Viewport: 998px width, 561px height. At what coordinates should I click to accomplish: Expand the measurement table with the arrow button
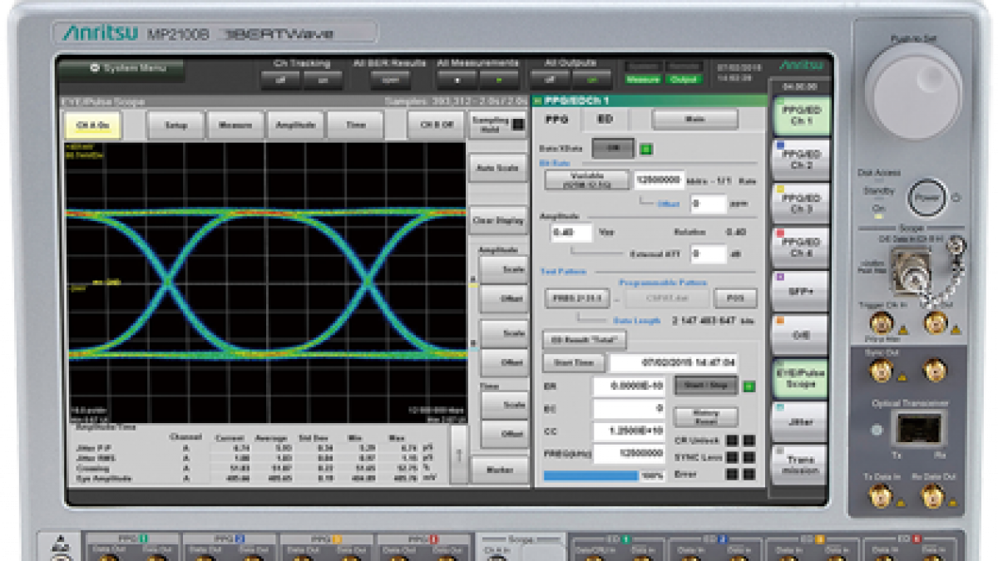[459, 455]
